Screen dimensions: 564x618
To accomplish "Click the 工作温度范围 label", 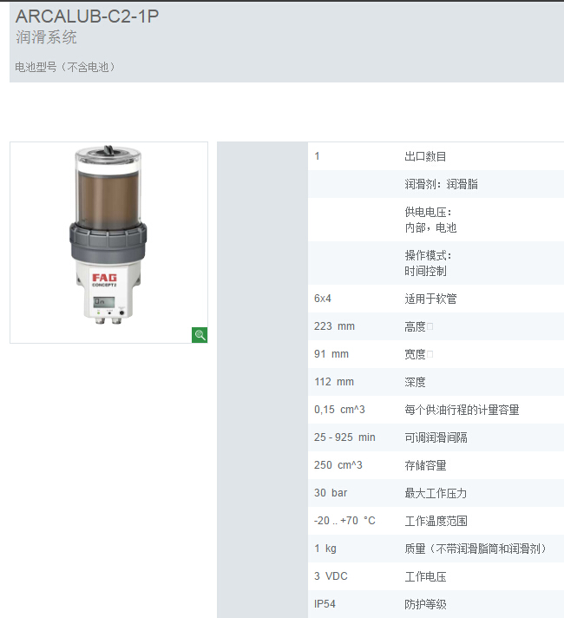I will pyautogui.click(x=436, y=521).
